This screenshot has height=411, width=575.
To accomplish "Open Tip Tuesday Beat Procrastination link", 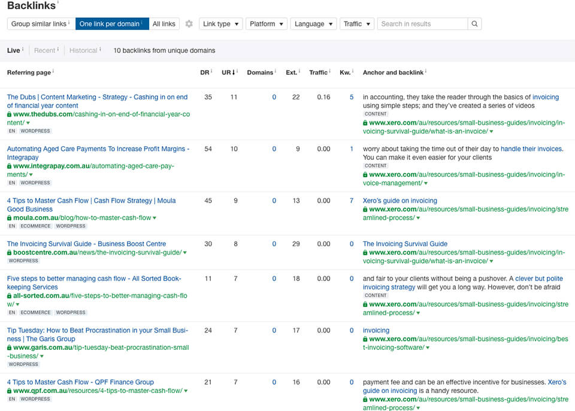I will pyautogui.click(x=97, y=335).
